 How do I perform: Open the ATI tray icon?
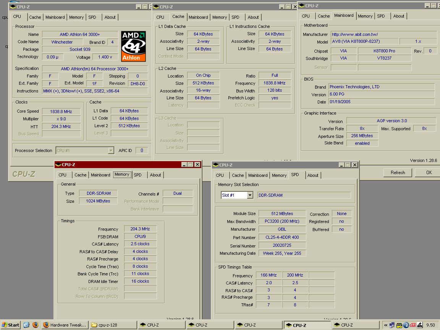(x=413, y=325)
